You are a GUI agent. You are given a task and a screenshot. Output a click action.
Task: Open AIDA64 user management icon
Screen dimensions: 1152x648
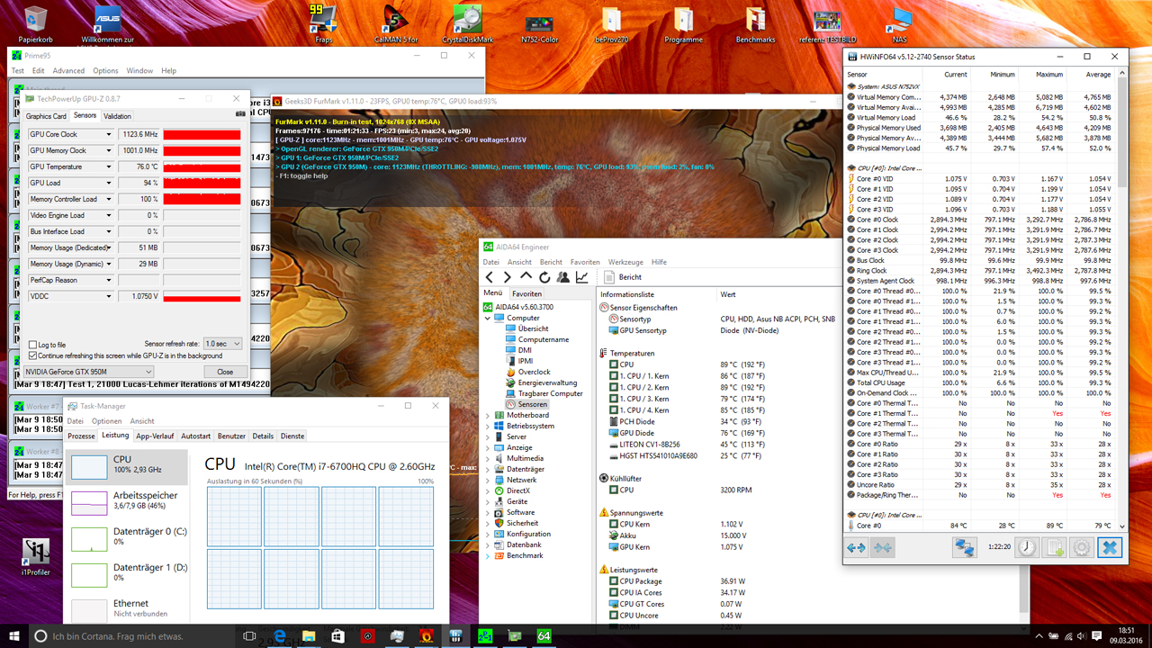pos(562,277)
